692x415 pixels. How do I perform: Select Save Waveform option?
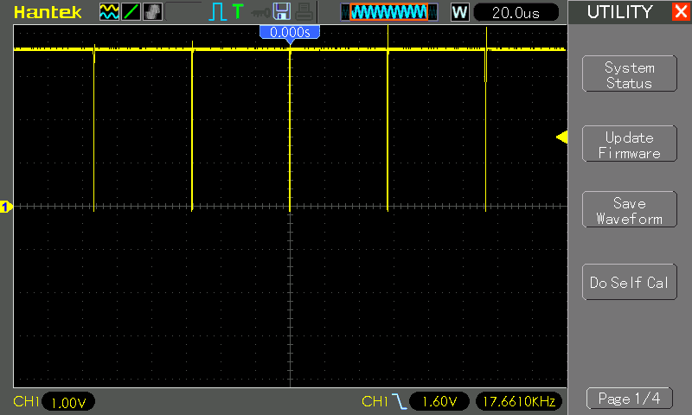629,211
